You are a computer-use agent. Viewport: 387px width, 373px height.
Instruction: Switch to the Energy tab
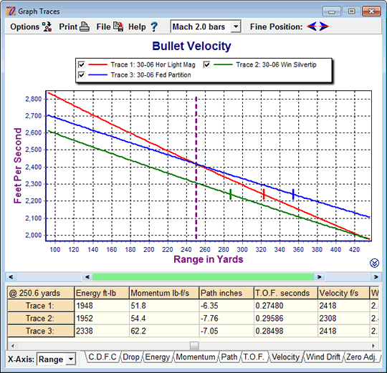click(x=158, y=357)
